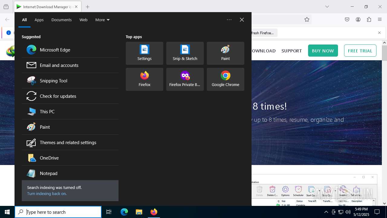
Task: Bookmark this page with star icon
Action: (307, 20)
